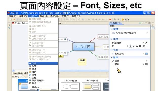This screenshot has height=91, width=162.
Task: Choose 網頁瀏覽器 from the view menu
Action: click(43, 80)
